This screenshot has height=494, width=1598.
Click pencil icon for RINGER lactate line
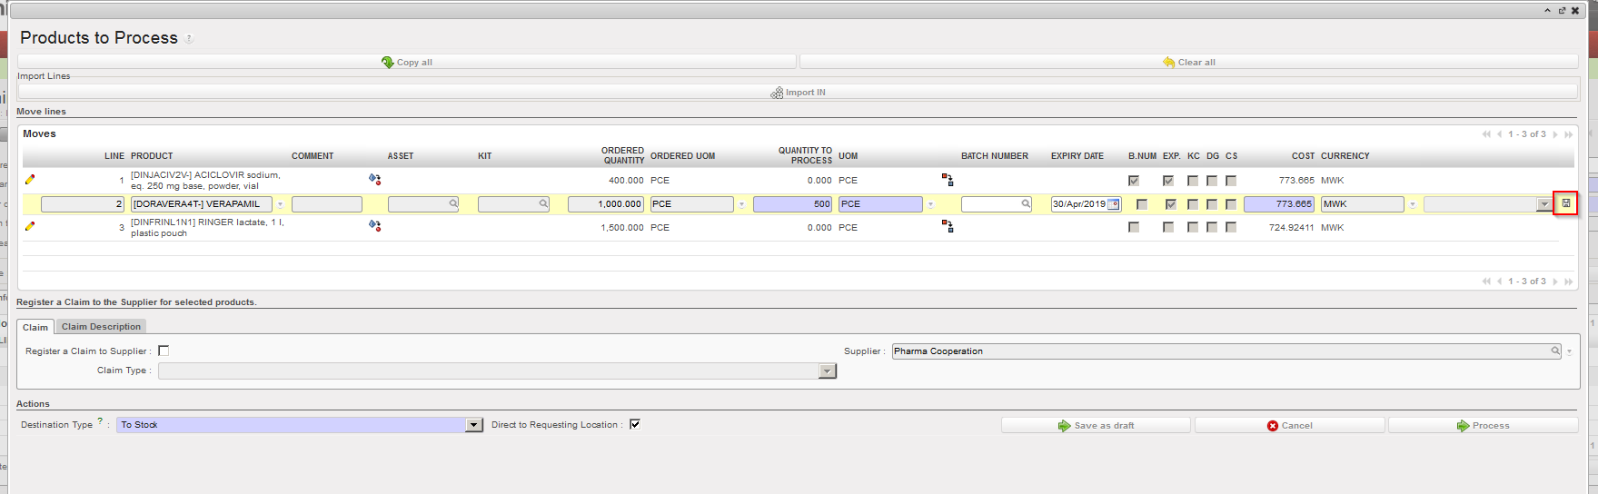[x=30, y=226]
